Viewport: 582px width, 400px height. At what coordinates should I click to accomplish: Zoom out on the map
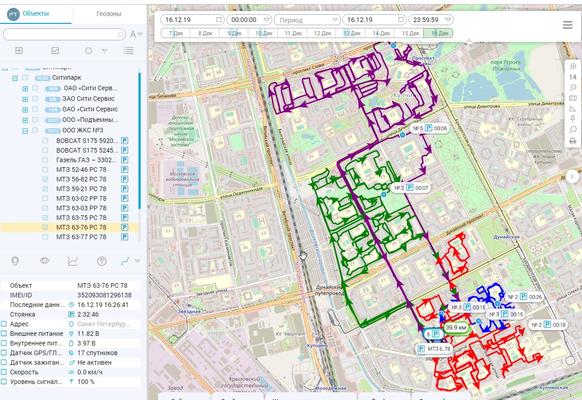pyautogui.click(x=572, y=88)
